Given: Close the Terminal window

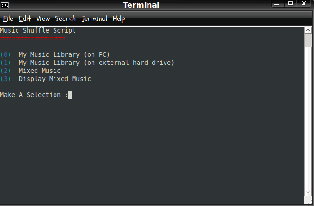Looking at the screenshot, I should coord(304,4).
